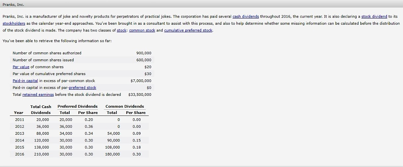
Task: Click the 'cash dividends' hyperlink
Action: click(246, 17)
